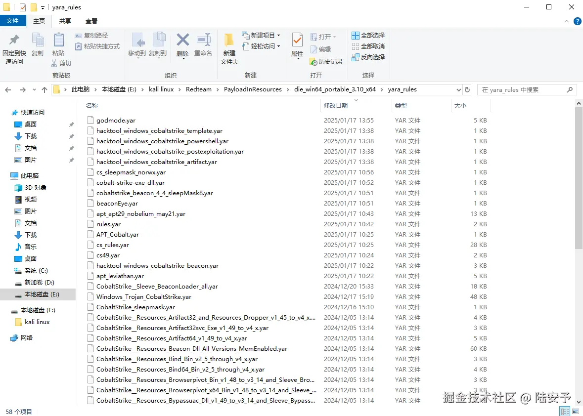Screen dimensions: 583x416
Task: Select 快速访问 in the navigation pane
Action: point(32,113)
